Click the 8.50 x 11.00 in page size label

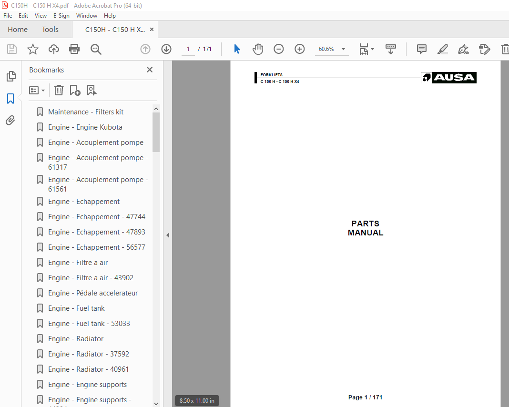point(197,400)
